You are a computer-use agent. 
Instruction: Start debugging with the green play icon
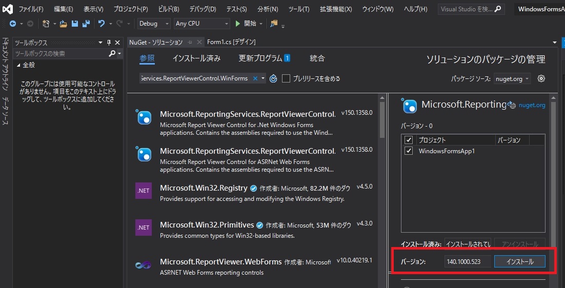[x=237, y=24]
